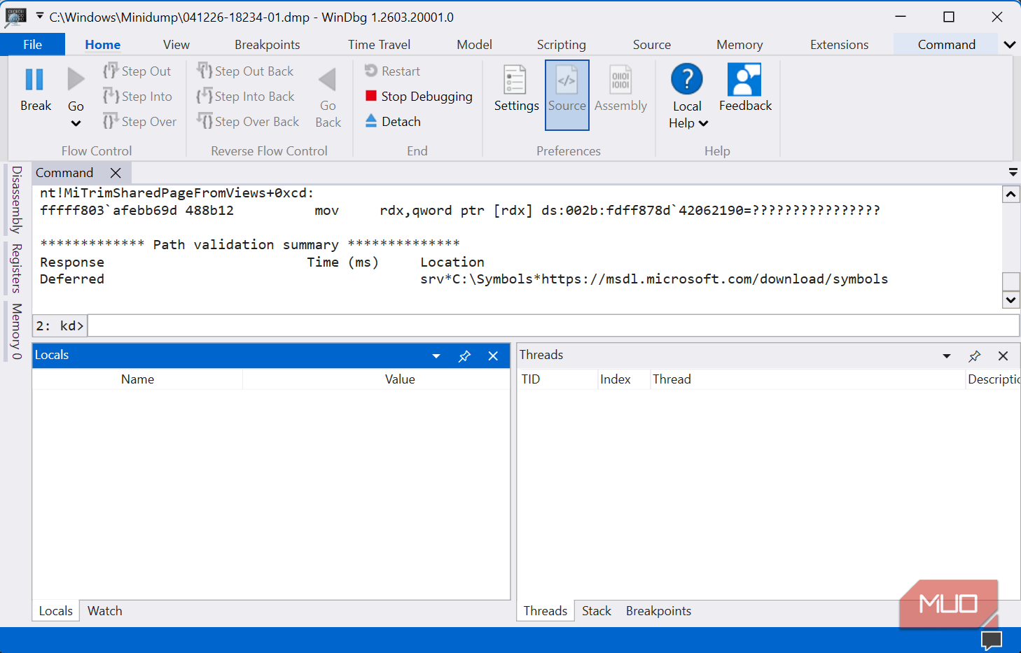Viewport: 1021px width, 653px height.
Task: Open the Memory 0 side panel
Action: pyautogui.click(x=17, y=331)
